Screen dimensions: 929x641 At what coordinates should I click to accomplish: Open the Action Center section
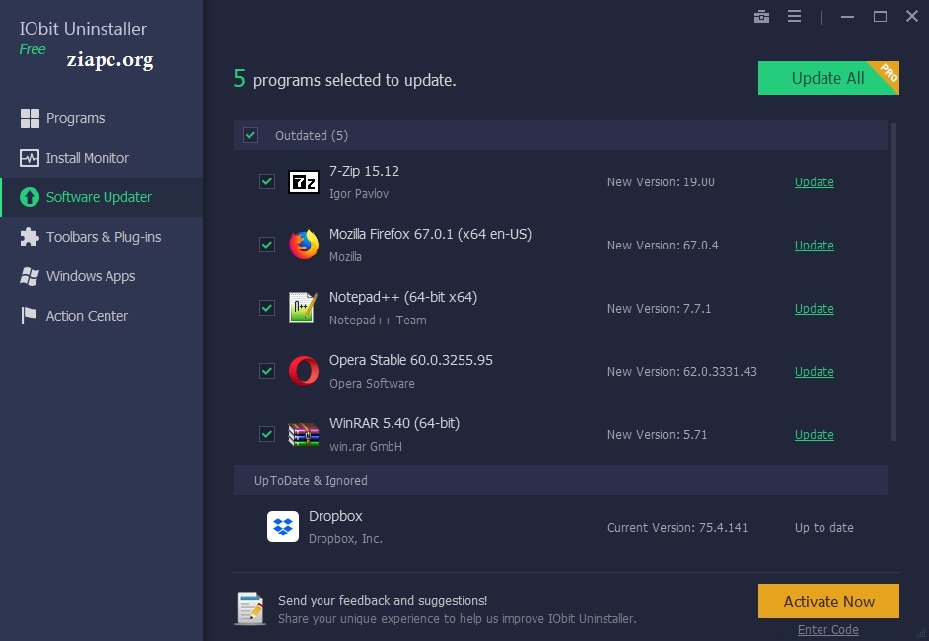(x=102, y=316)
